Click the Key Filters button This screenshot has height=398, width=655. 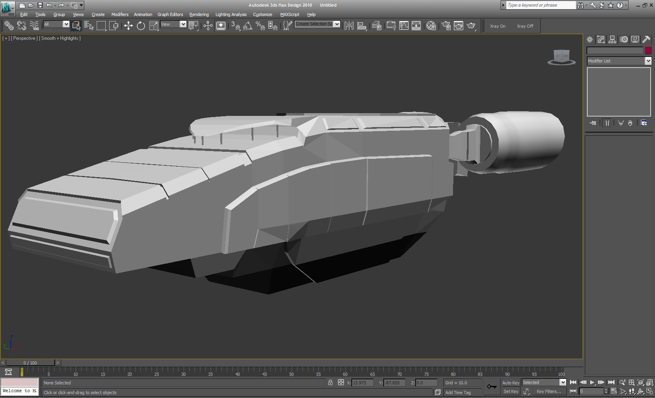click(x=549, y=391)
